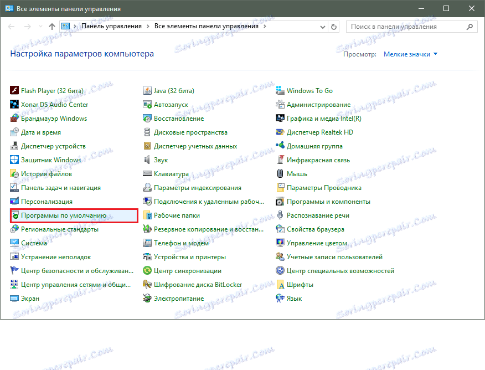Open the Клавиатура keyboard icon
This screenshot has width=485, height=370.
[x=147, y=173]
